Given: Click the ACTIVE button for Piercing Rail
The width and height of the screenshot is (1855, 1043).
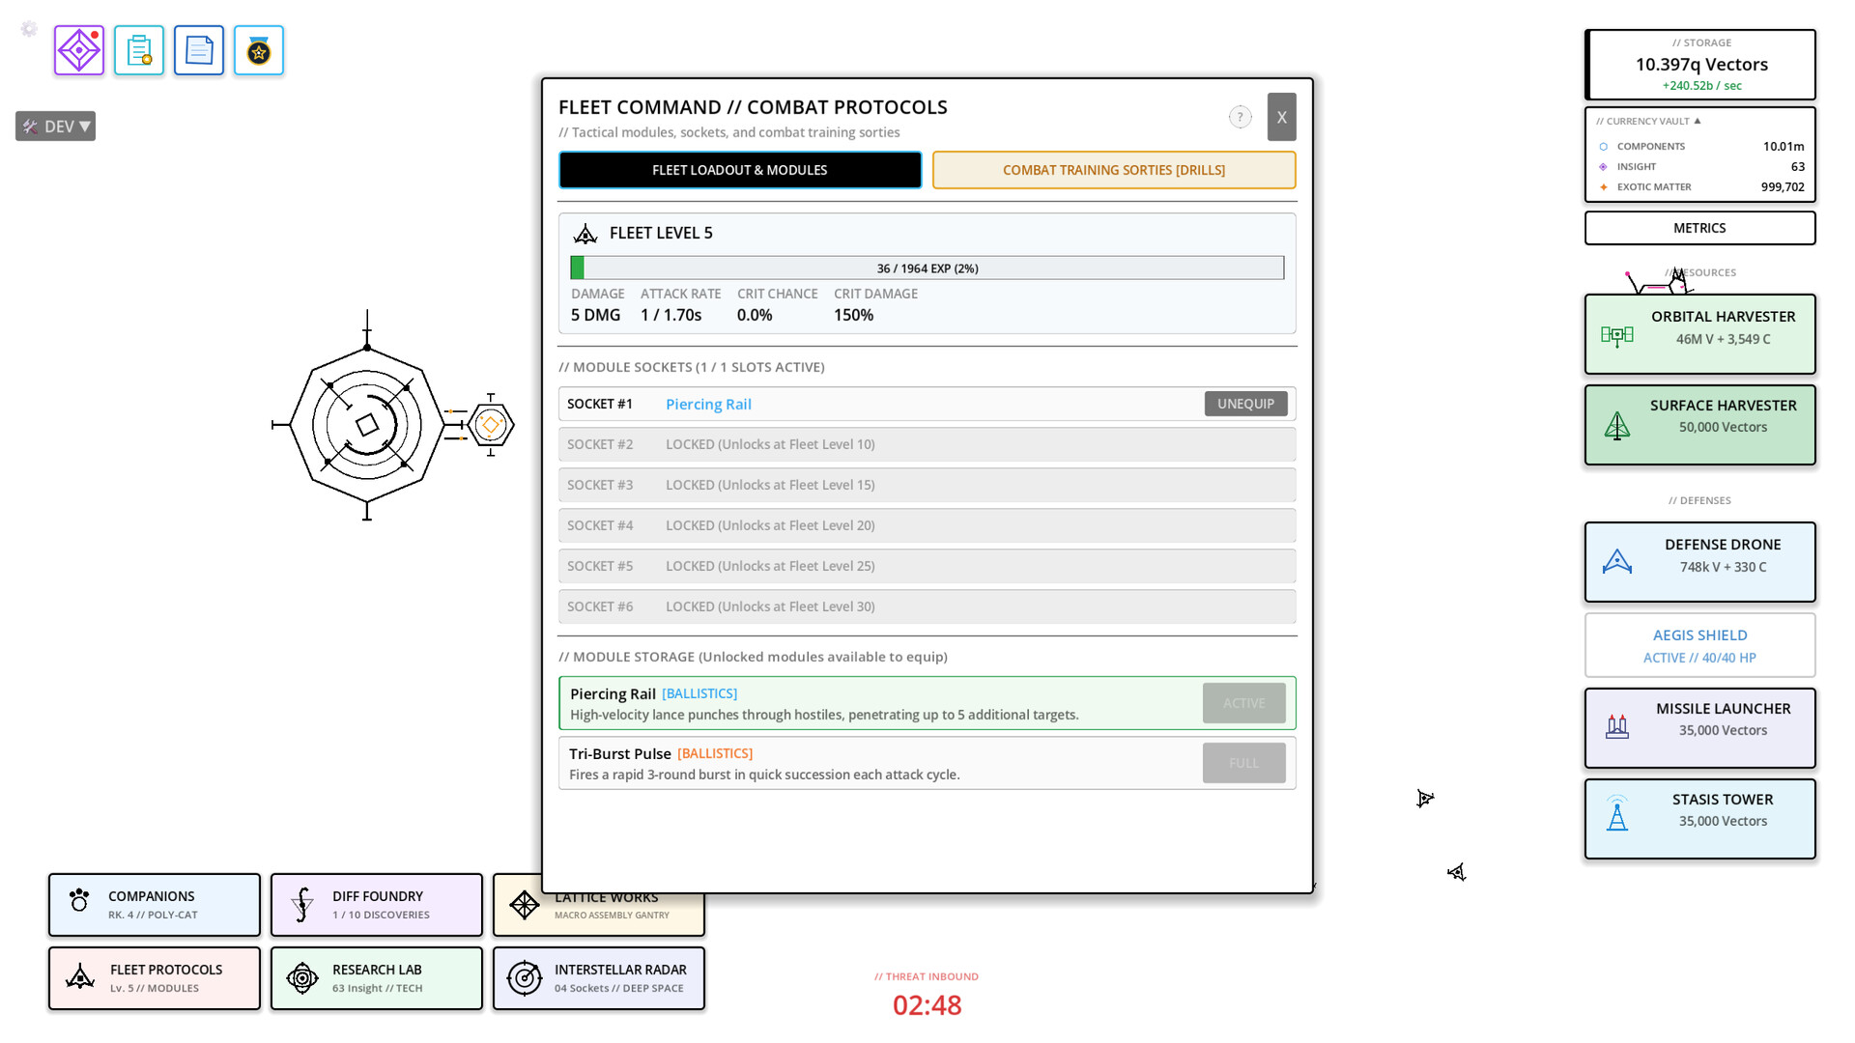Looking at the screenshot, I should point(1244,703).
